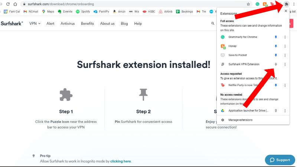Viewport: 297px width, 167px height.
Task: Open the Wix bookmark
Action: [x=134, y=12]
